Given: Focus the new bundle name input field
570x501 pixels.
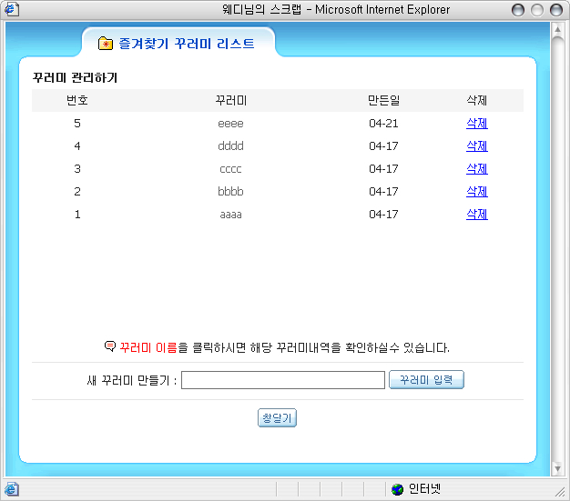Looking at the screenshot, I should (282, 380).
